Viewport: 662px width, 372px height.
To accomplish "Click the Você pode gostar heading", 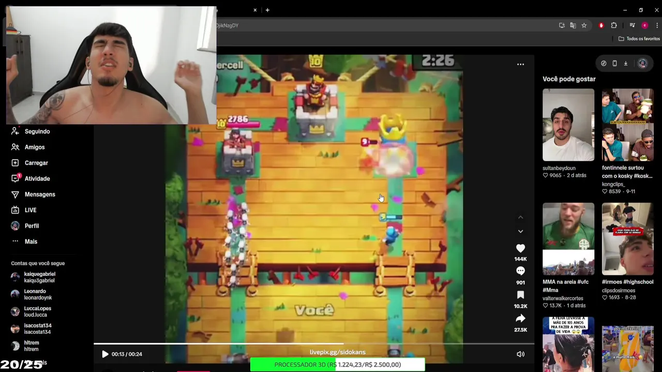I will pos(569,79).
